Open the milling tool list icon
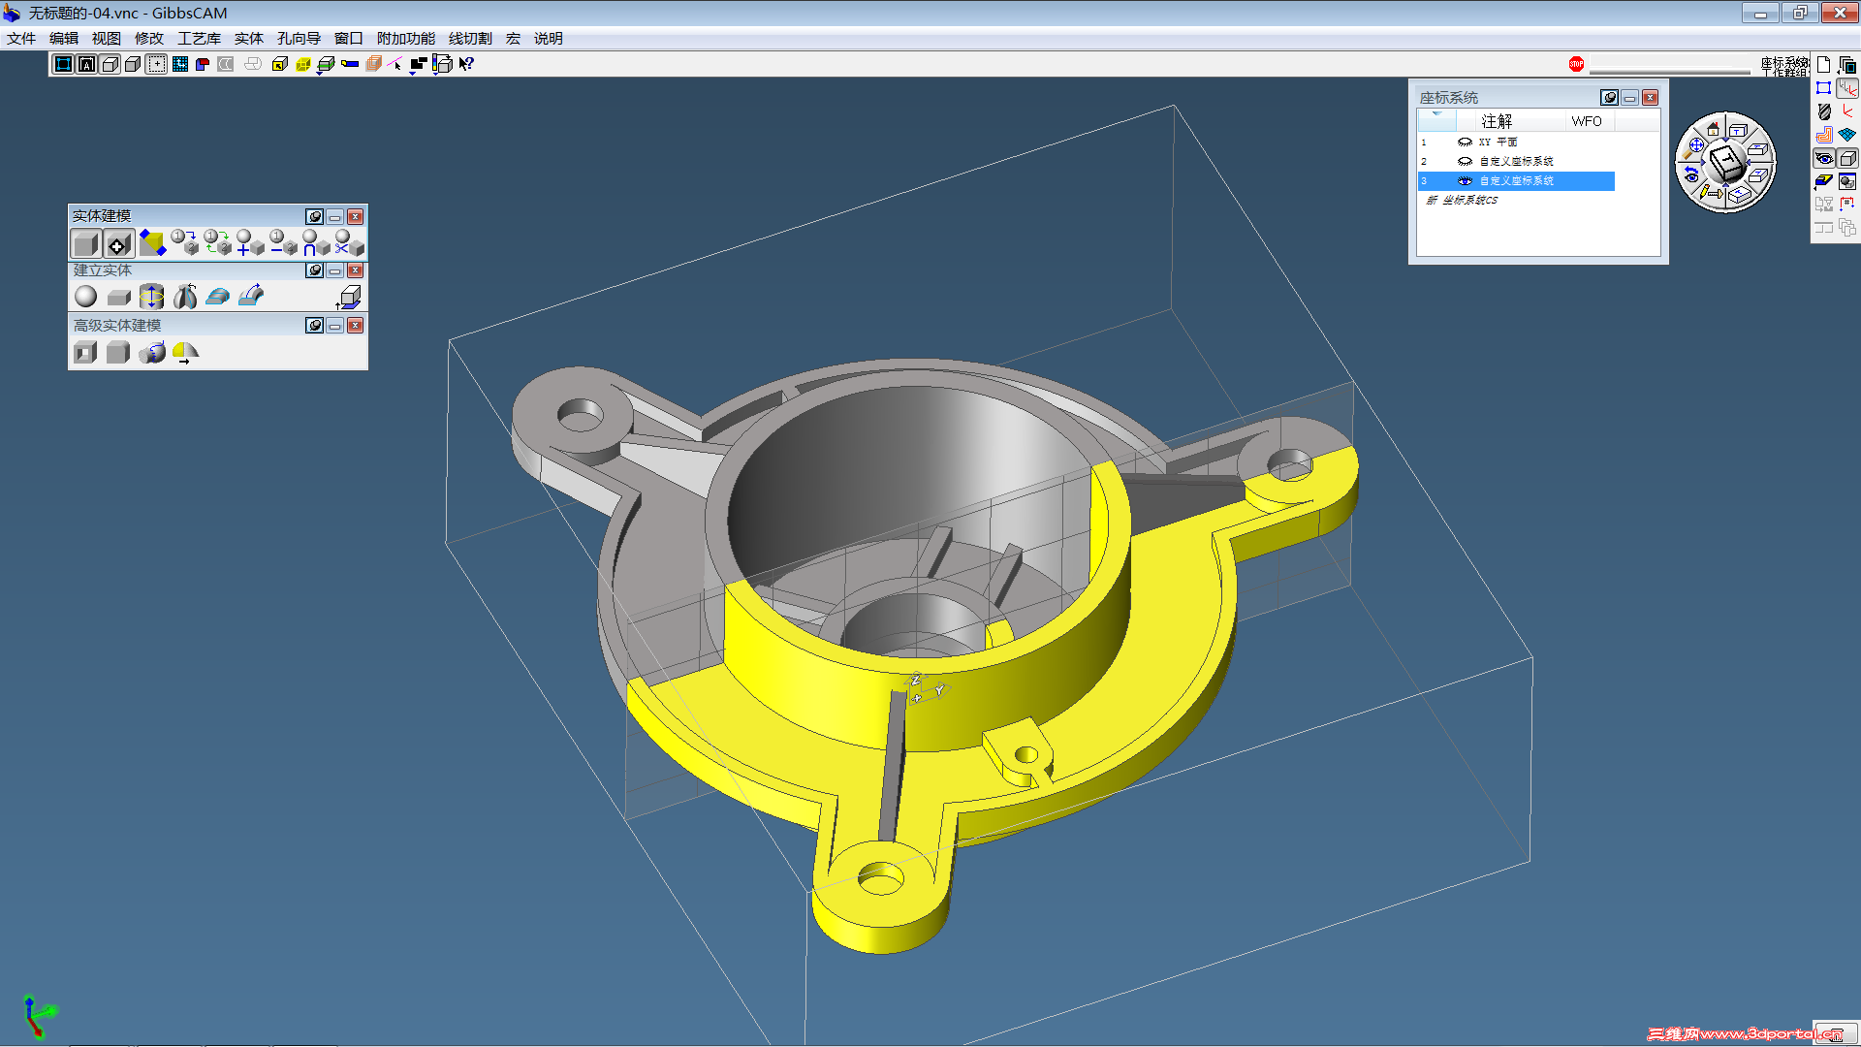 coord(1824,111)
